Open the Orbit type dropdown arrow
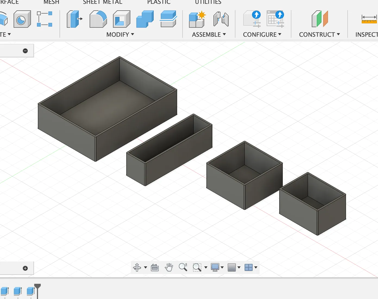The height and width of the screenshot is (299, 378). pyautogui.click(x=146, y=267)
